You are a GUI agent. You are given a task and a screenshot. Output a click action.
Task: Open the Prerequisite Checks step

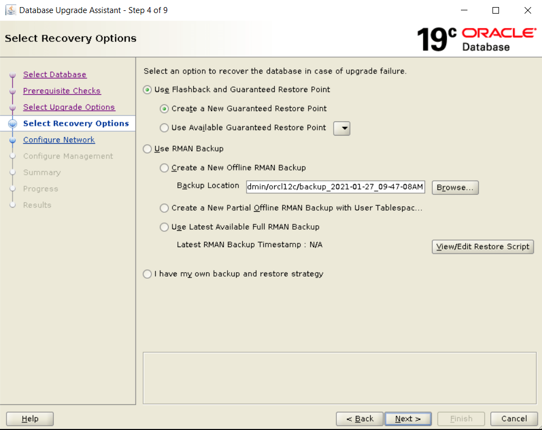(x=61, y=91)
